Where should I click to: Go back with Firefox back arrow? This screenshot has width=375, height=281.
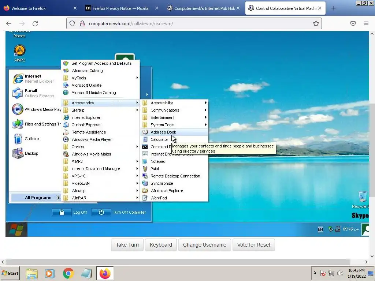pos(9,23)
